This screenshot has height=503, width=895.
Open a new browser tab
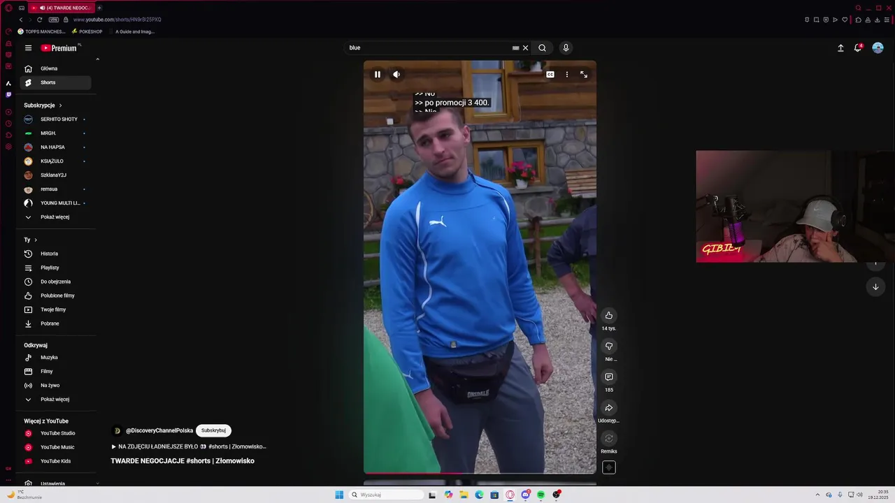tap(99, 8)
